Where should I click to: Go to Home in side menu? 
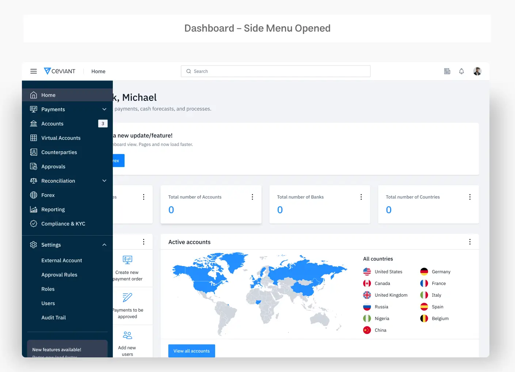67,95
